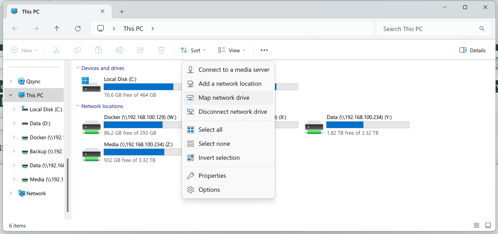Choose Map network drive from menu

point(224,98)
